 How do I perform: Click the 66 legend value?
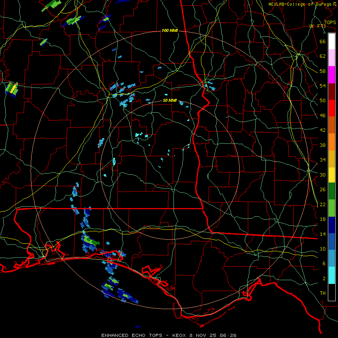[323, 41]
